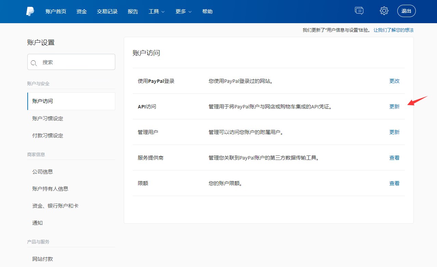Click the 产品与服务 section label
The image size is (437, 267).
tap(38, 242)
